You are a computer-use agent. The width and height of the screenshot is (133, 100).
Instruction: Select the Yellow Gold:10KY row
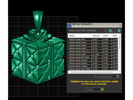click(x=93, y=42)
